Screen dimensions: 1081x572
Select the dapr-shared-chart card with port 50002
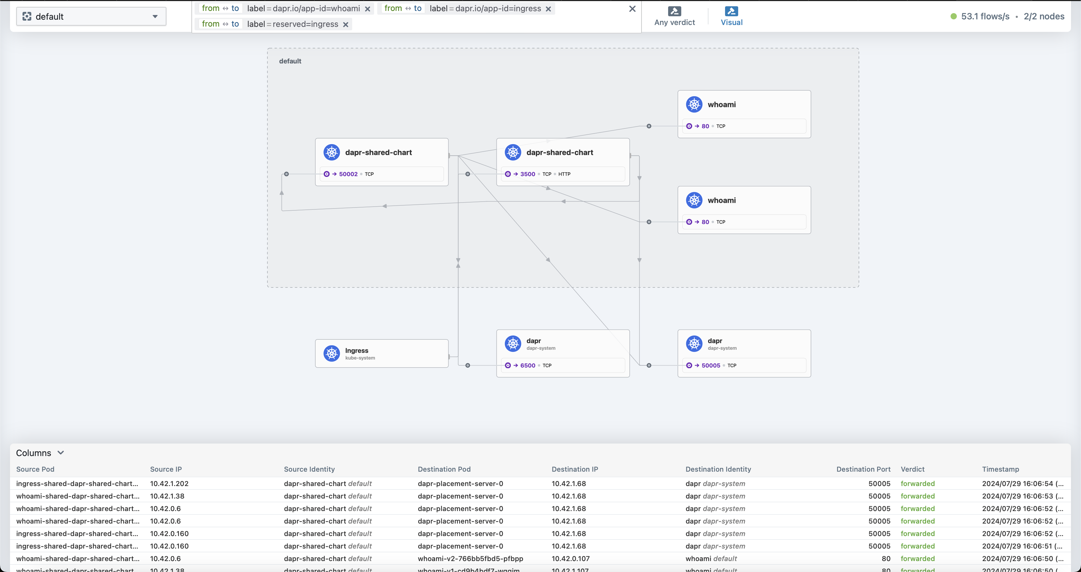click(382, 162)
